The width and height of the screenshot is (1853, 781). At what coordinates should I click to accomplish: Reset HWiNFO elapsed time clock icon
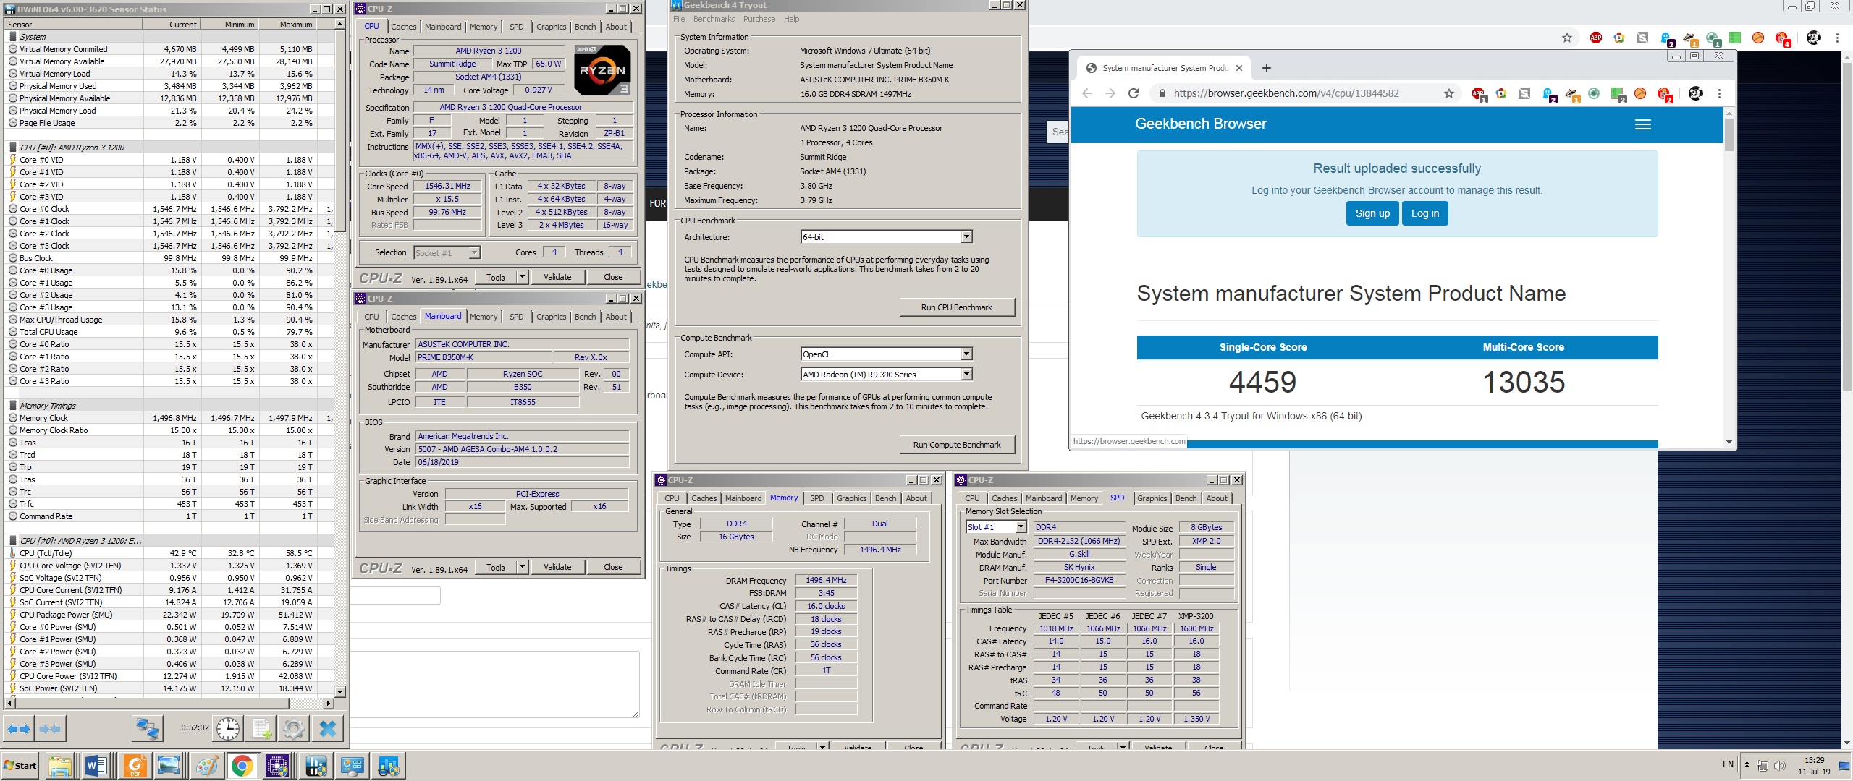click(x=228, y=729)
